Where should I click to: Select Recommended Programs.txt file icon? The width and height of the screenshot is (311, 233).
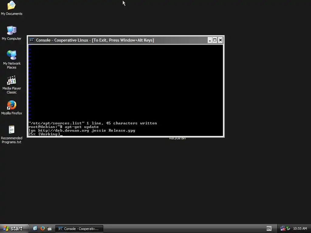[12, 134]
